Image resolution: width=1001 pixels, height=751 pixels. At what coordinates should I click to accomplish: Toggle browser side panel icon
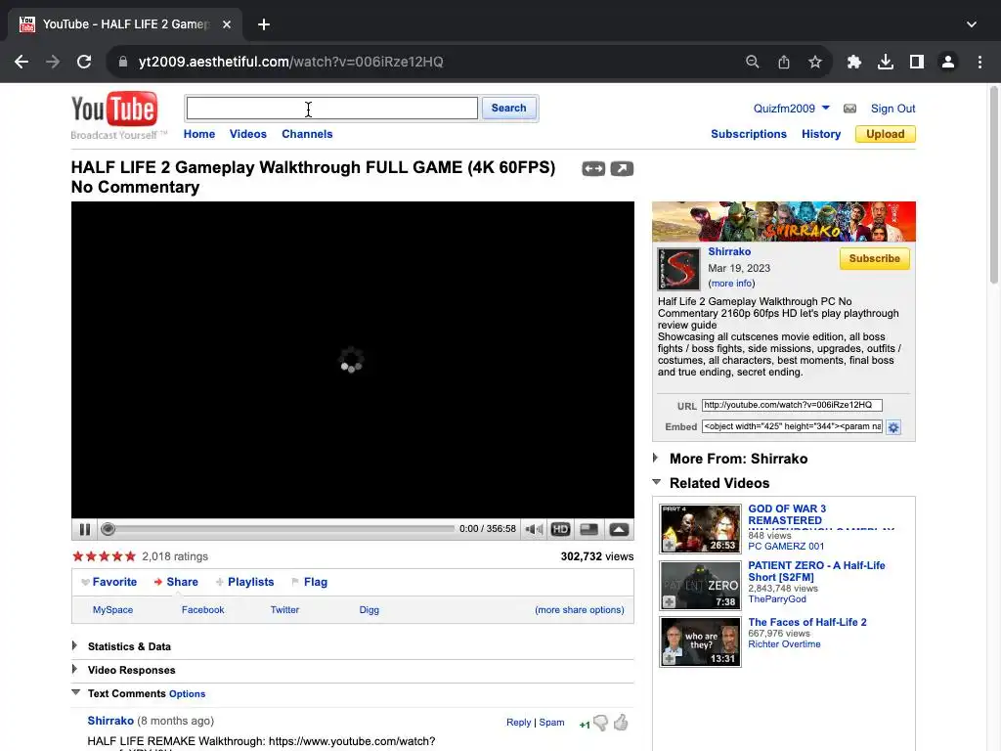917,62
